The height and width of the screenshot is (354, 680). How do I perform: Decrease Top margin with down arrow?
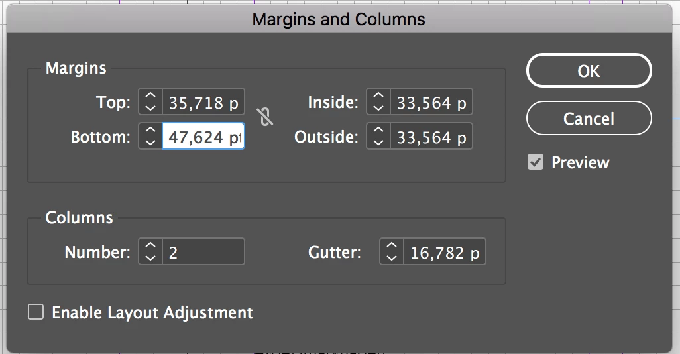[150, 107]
